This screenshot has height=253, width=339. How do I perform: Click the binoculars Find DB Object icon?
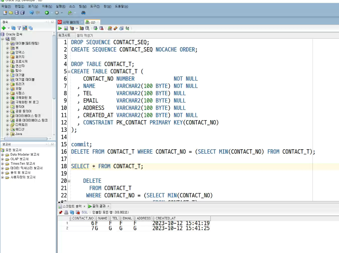[x=83, y=13]
